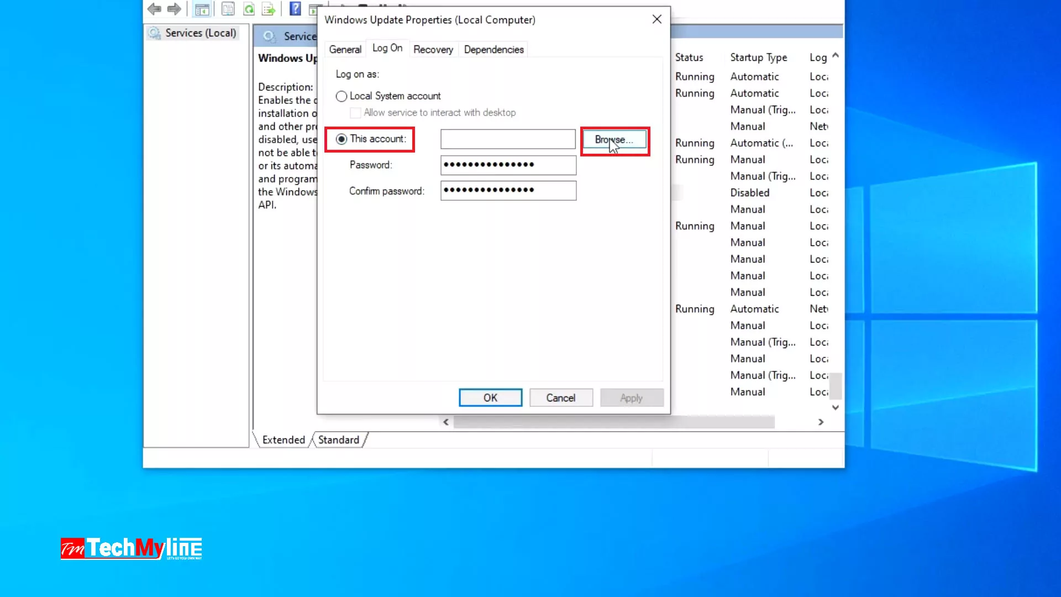Click the Browse... button

click(614, 140)
